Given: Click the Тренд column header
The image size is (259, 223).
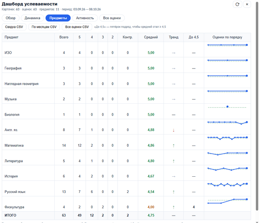Looking at the screenshot, I should 174,37.
